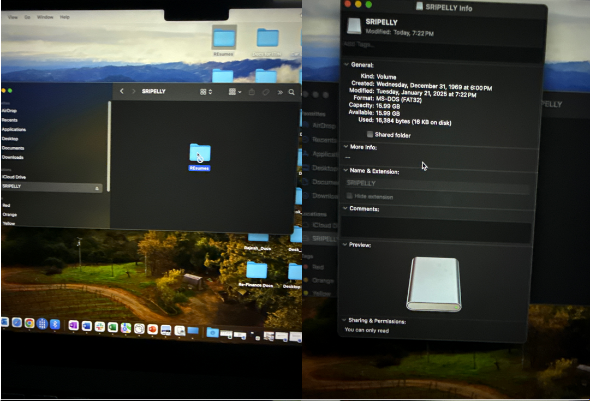Select the Rajesh_Docs desktop folder
The width and height of the screenshot is (590, 401).
258,242
